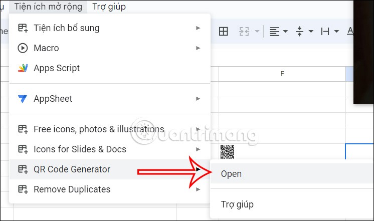374x221 pixels.
Task: Open the merge cells dropdown arrow
Action: coord(257,31)
